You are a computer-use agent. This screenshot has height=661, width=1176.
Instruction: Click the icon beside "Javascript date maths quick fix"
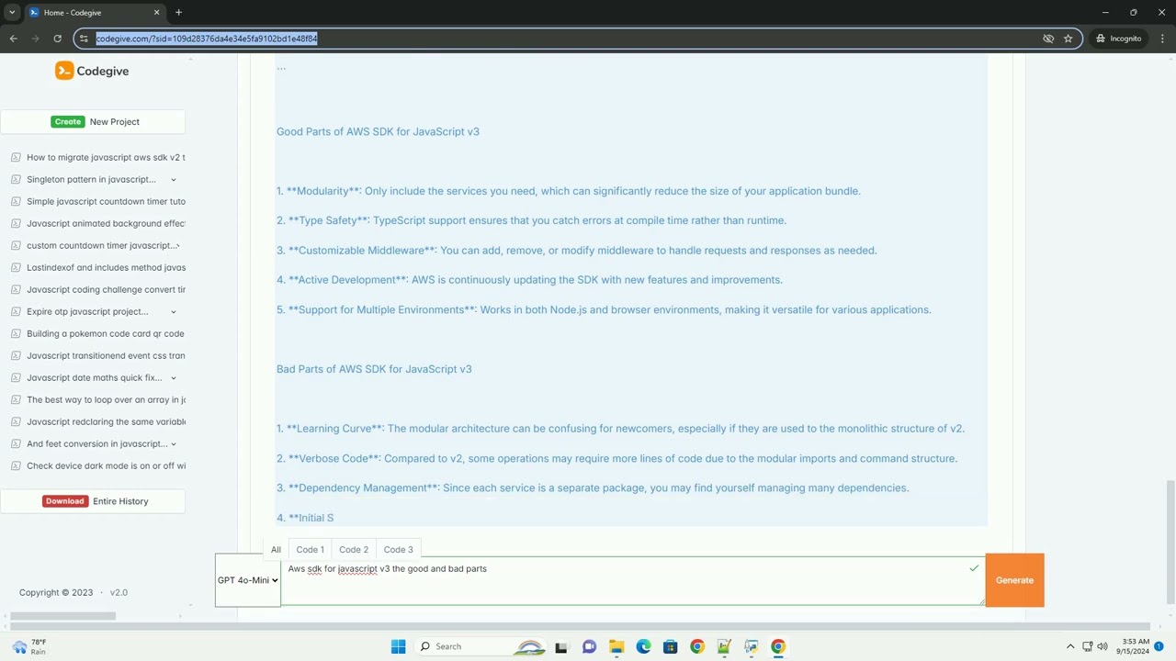(x=16, y=377)
